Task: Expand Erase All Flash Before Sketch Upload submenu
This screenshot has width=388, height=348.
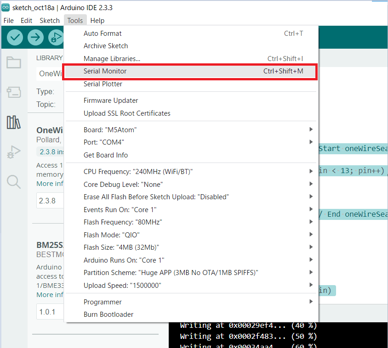Action: pyautogui.click(x=191, y=197)
